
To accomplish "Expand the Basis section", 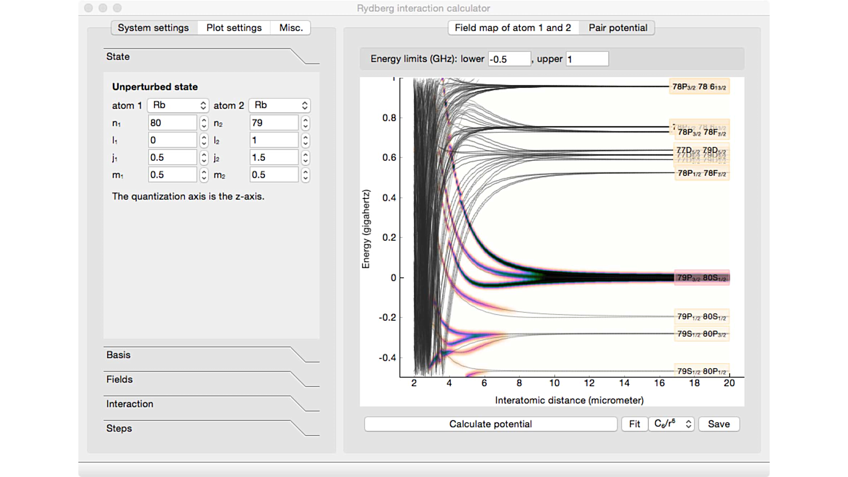I will pyautogui.click(x=117, y=355).
